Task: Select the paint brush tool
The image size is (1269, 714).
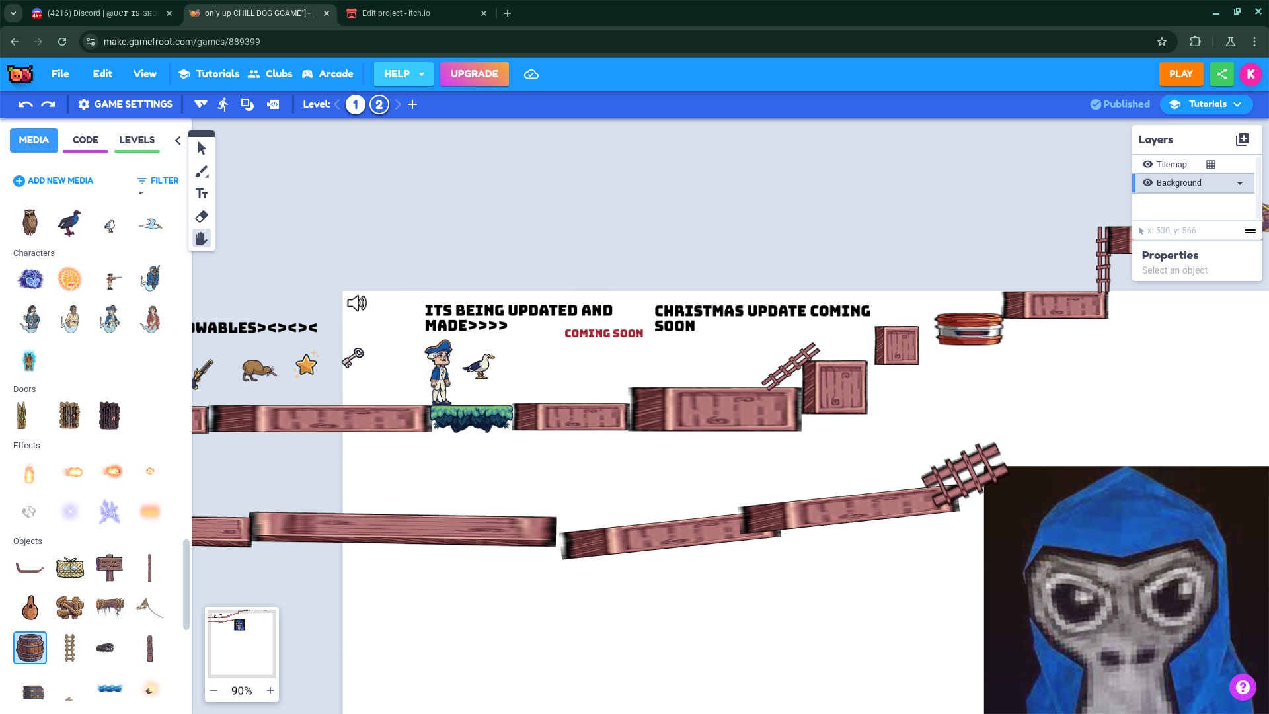Action: (202, 172)
